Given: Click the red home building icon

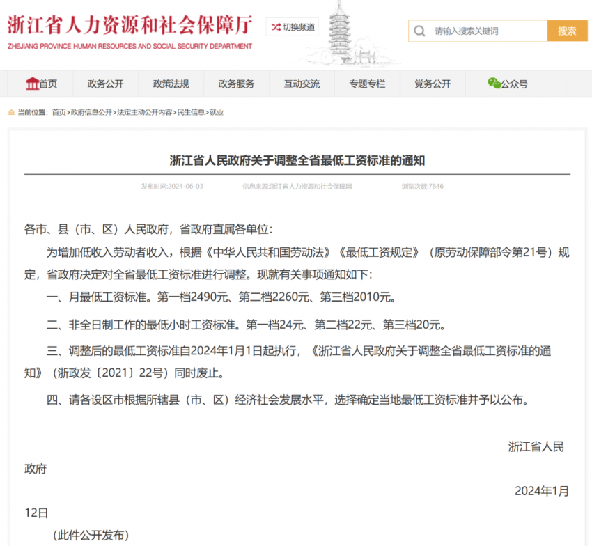Looking at the screenshot, I should (x=32, y=84).
